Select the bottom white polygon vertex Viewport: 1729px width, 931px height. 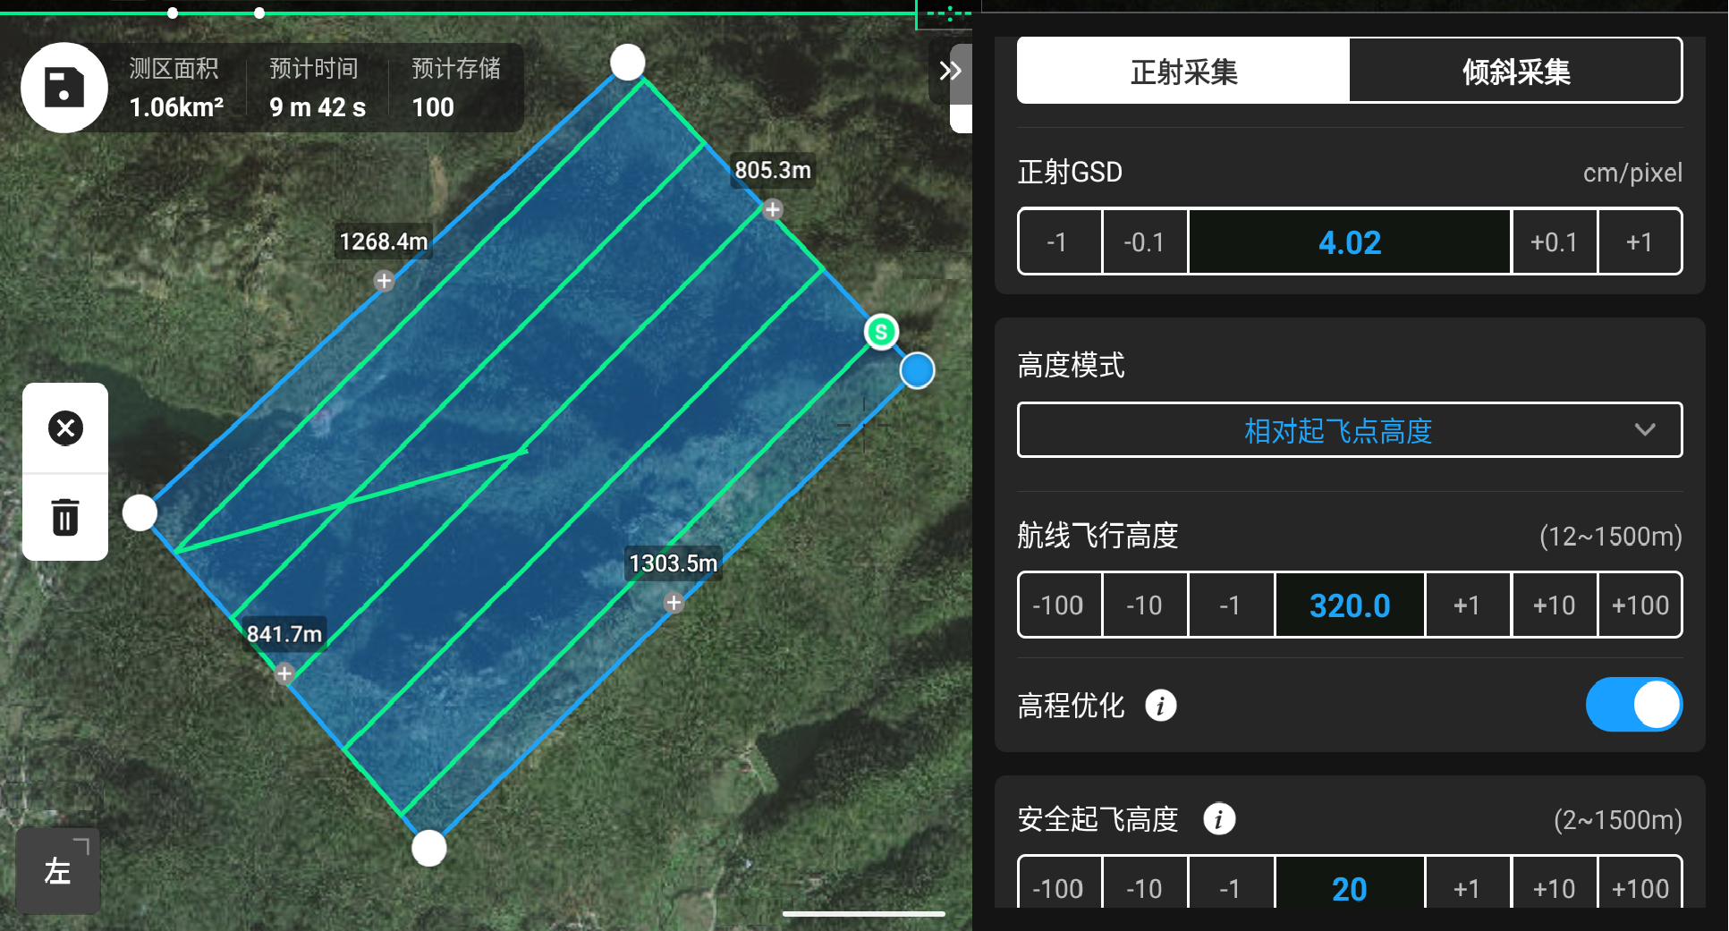click(x=429, y=848)
